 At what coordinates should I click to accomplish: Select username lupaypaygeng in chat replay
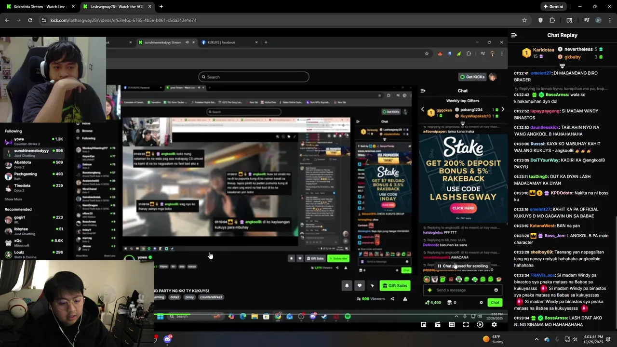pyautogui.click(x=545, y=111)
